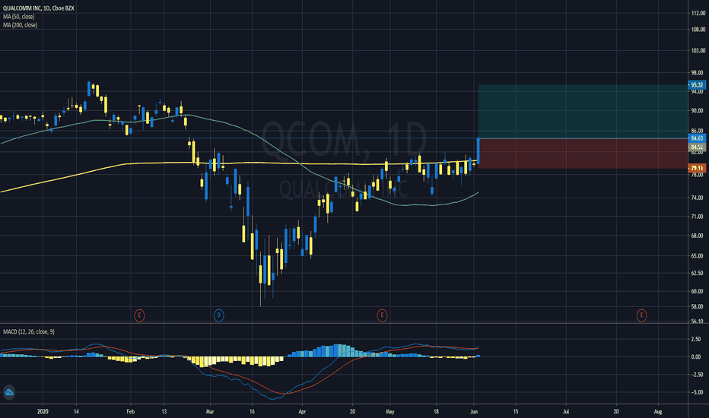This screenshot has height=418, width=709.
Task: Click the 62.50 price axis label
Action: point(698,273)
